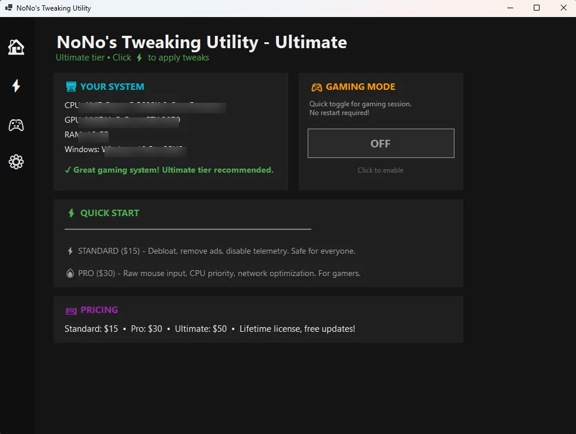Click the lightning bolt in apply tweaks subtitle
This screenshot has width=576, height=434.
click(140, 58)
